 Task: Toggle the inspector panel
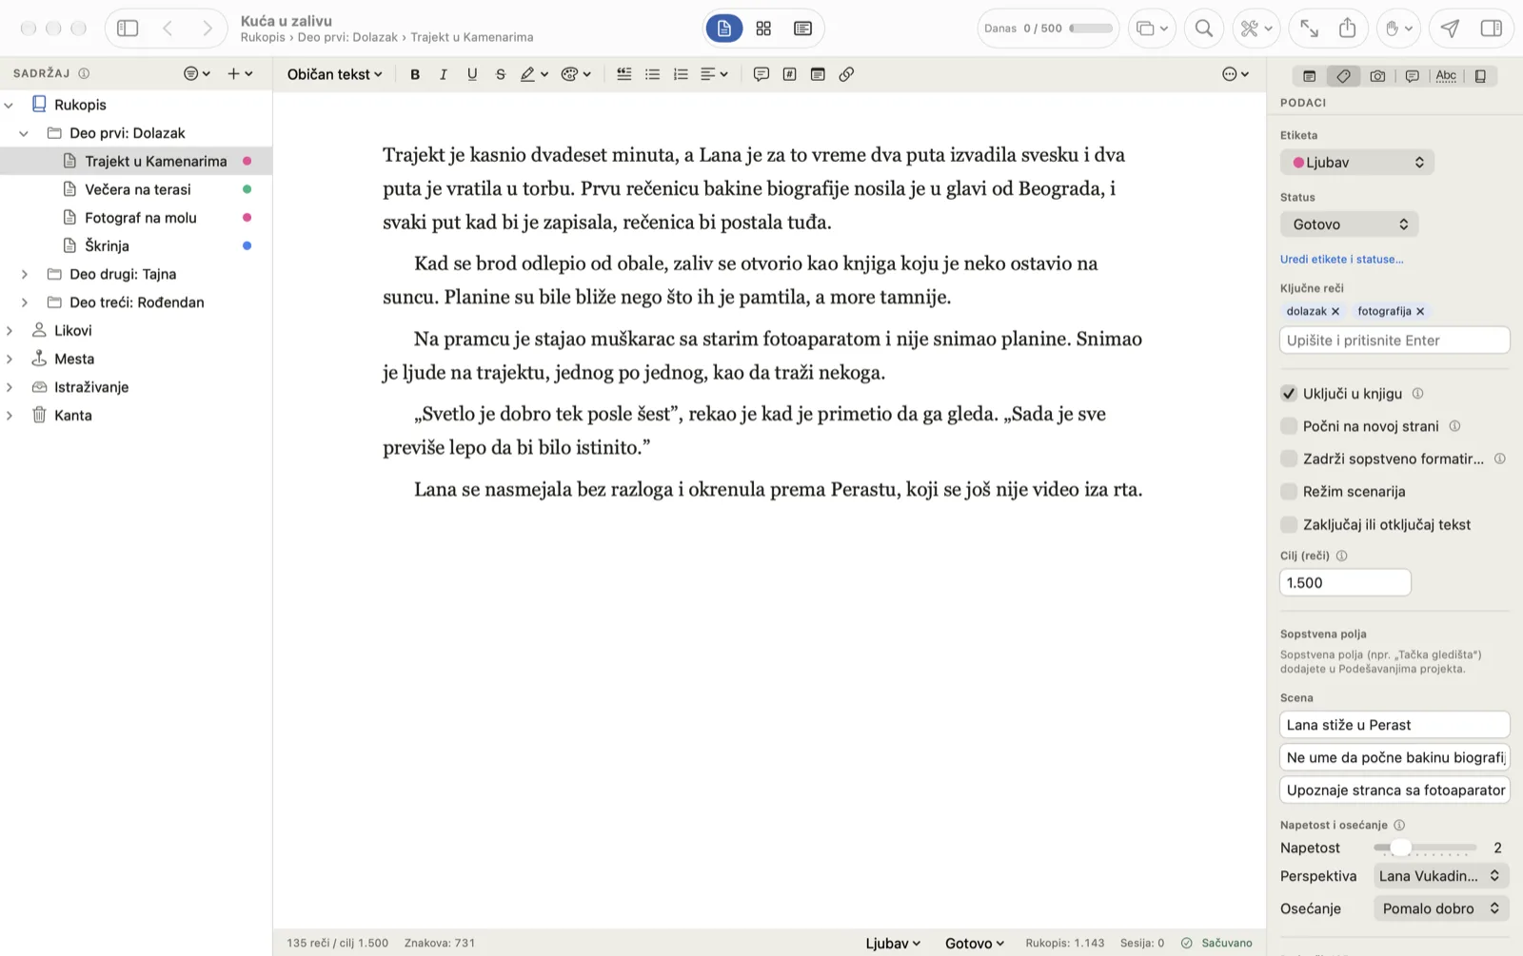(1492, 29)
